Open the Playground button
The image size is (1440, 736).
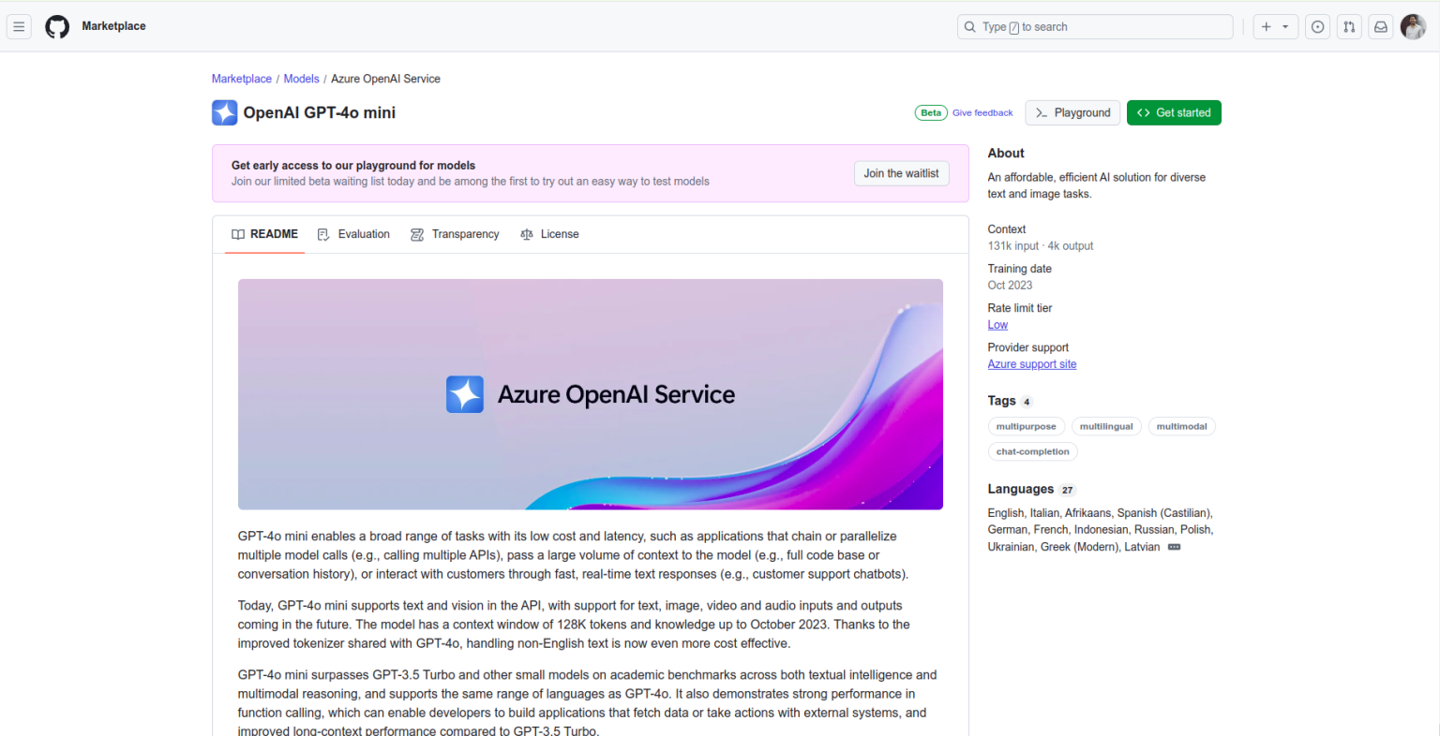pos(1073,112)
